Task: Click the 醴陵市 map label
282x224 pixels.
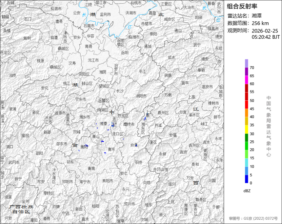Action: coord(129,124)
